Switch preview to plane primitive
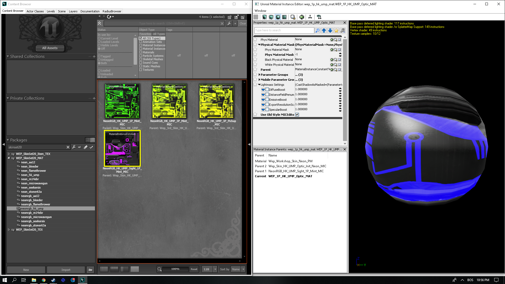Viewport: 505px width, 284px height. (284, 17)
